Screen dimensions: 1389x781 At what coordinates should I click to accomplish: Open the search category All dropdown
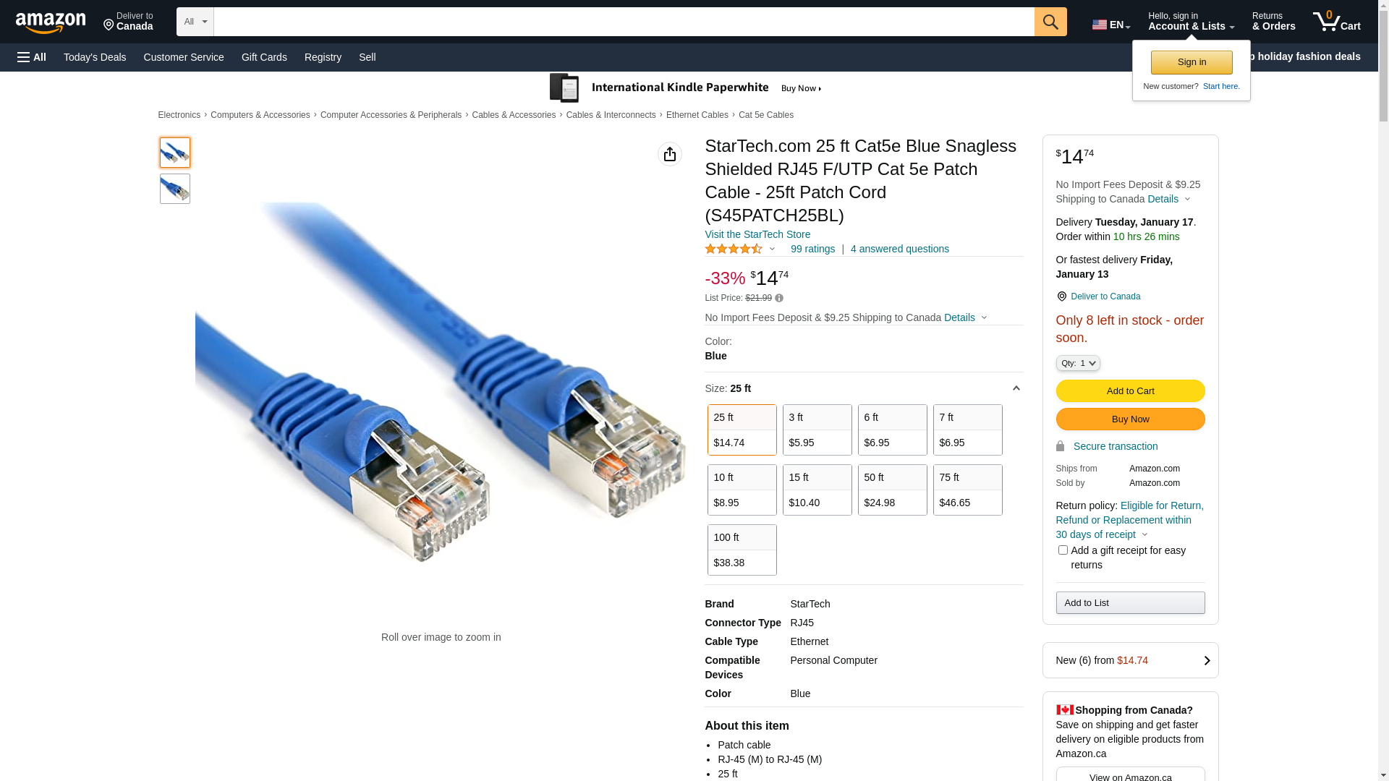coord(195,22)
